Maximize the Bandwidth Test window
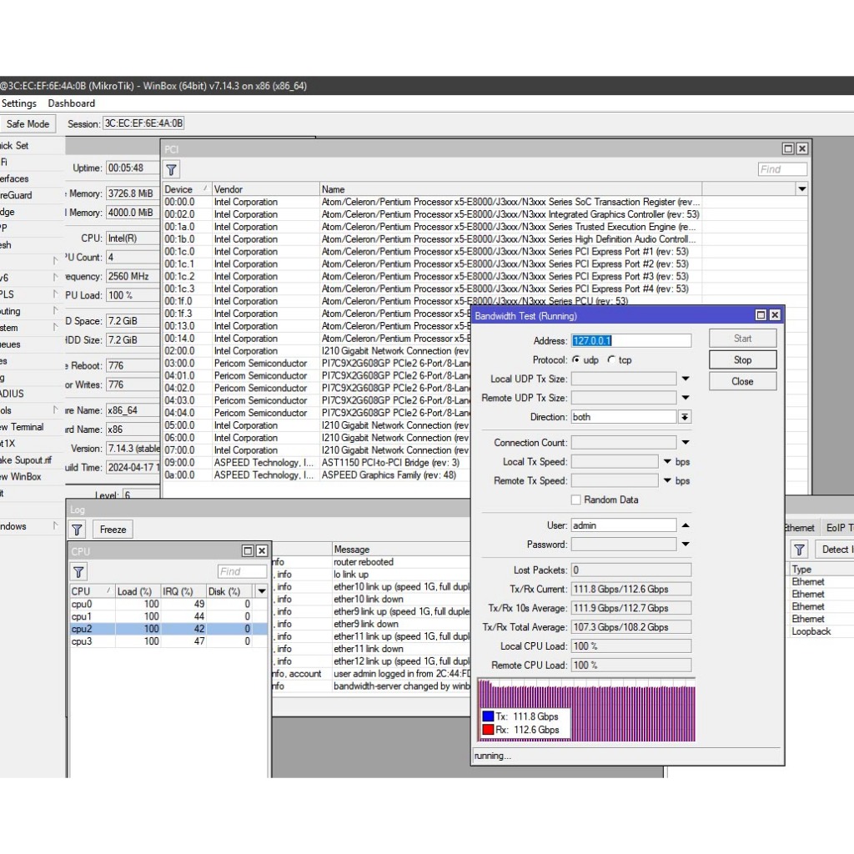 761,315
